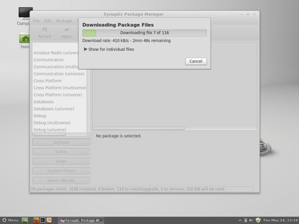Select Amateur Radio (universe) section
This screenshot has width=299, height=224.
coord(56,53)
